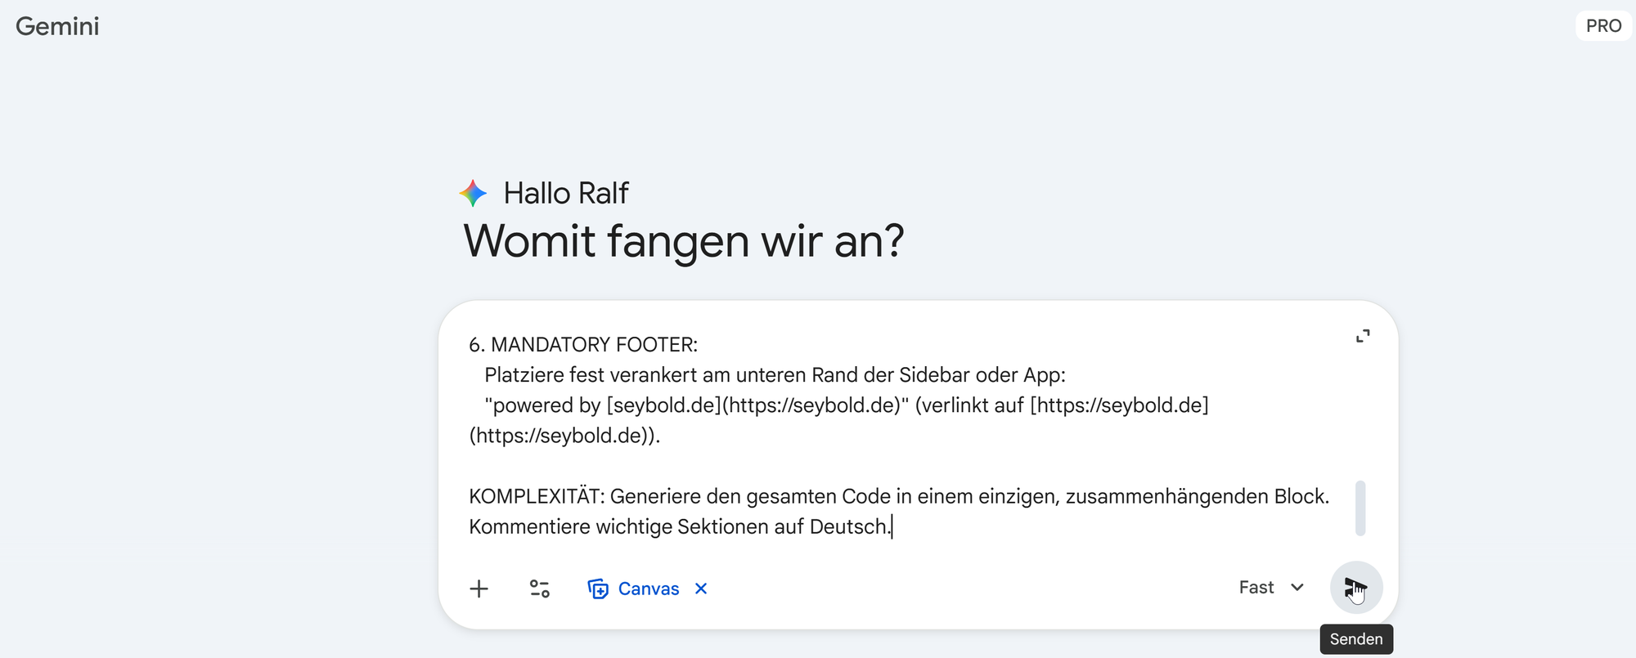Click the chevron next to Fast
This screenshot has width=1636, height=658.
tap(1297, 588)
